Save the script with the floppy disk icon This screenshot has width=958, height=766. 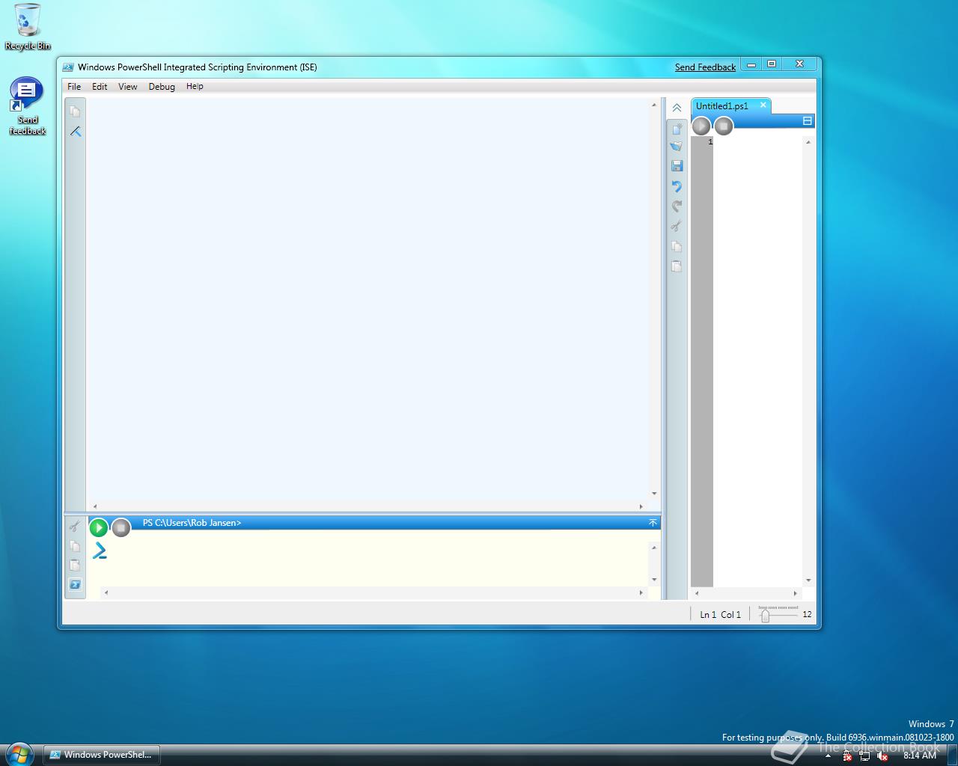pos(677,166)
